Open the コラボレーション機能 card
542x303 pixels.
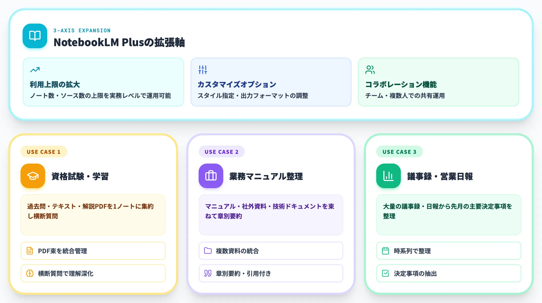(x=439, y=82)
